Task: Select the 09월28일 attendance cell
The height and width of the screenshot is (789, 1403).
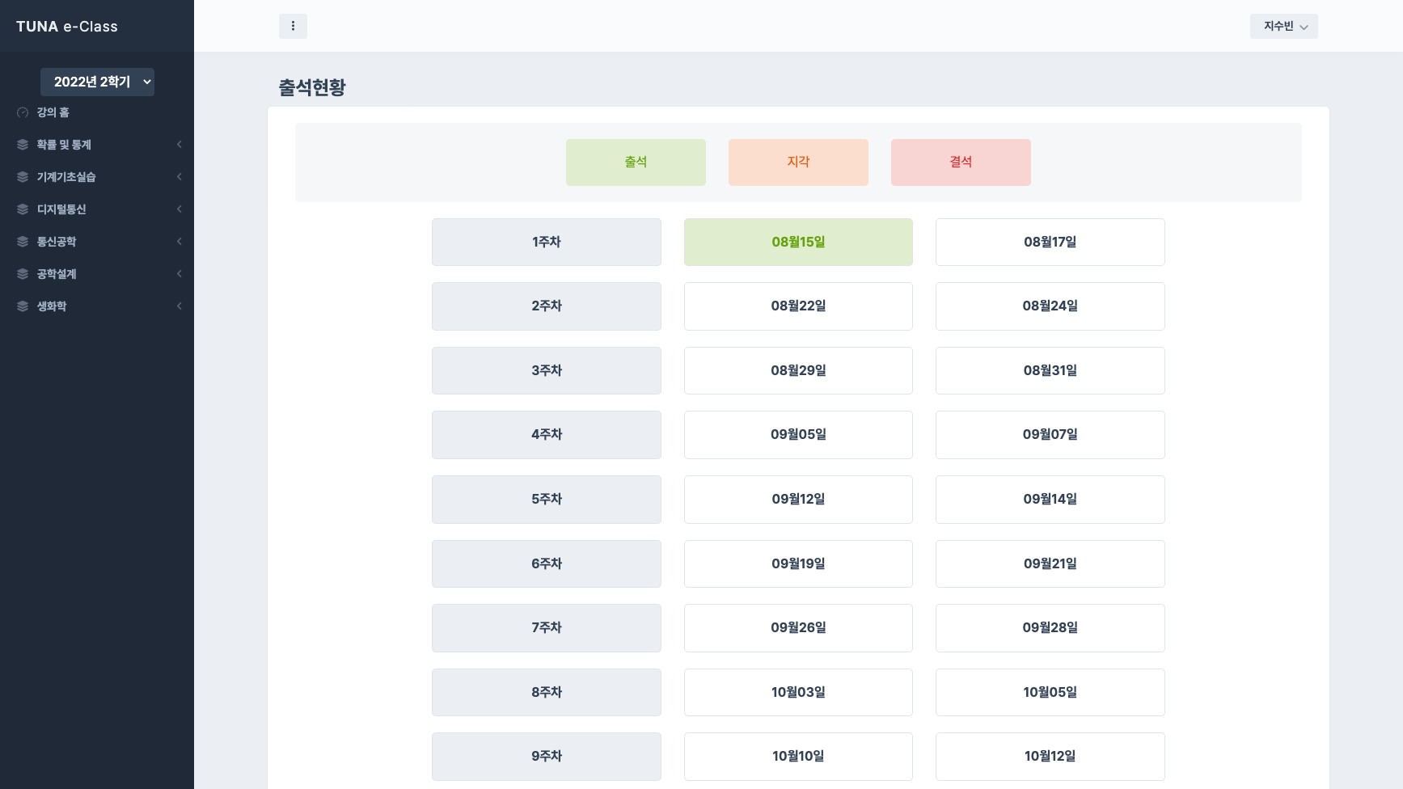Action: coord(1050,628)
